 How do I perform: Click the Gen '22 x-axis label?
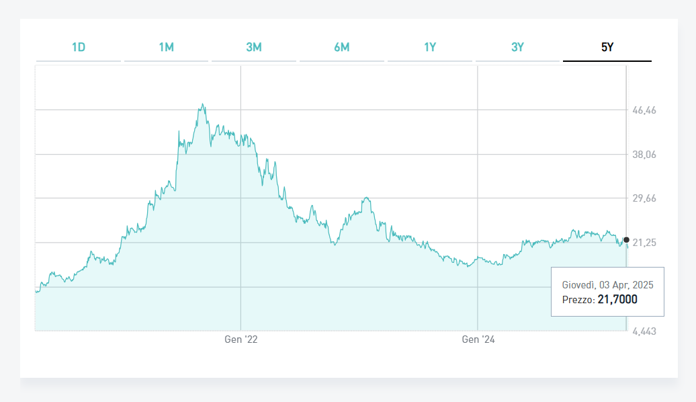tap(241, 340)
